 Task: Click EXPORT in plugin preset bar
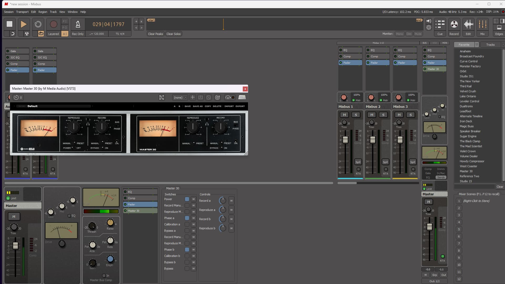click(240, 106)
